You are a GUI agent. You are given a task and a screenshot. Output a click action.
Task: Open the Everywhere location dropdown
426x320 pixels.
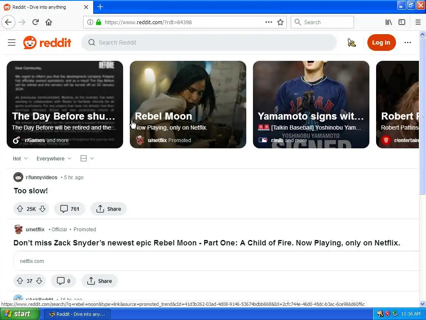click(54, 158)
